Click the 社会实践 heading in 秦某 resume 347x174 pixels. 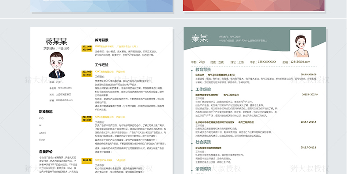click(203, 142)
